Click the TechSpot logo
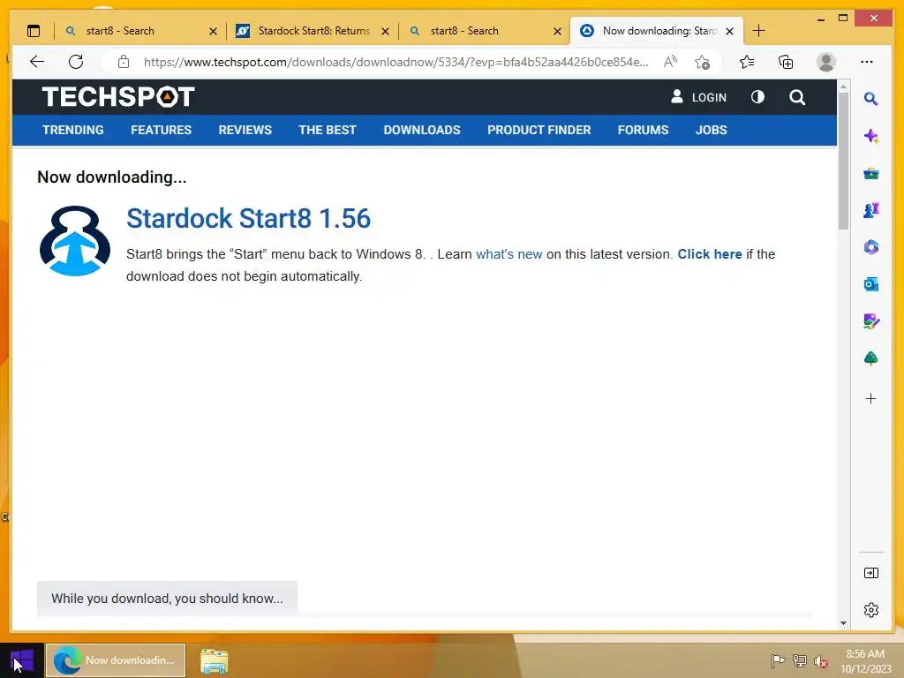Viewport: 904px width, 678px height. pyautogui.click(x=118, y=97)
